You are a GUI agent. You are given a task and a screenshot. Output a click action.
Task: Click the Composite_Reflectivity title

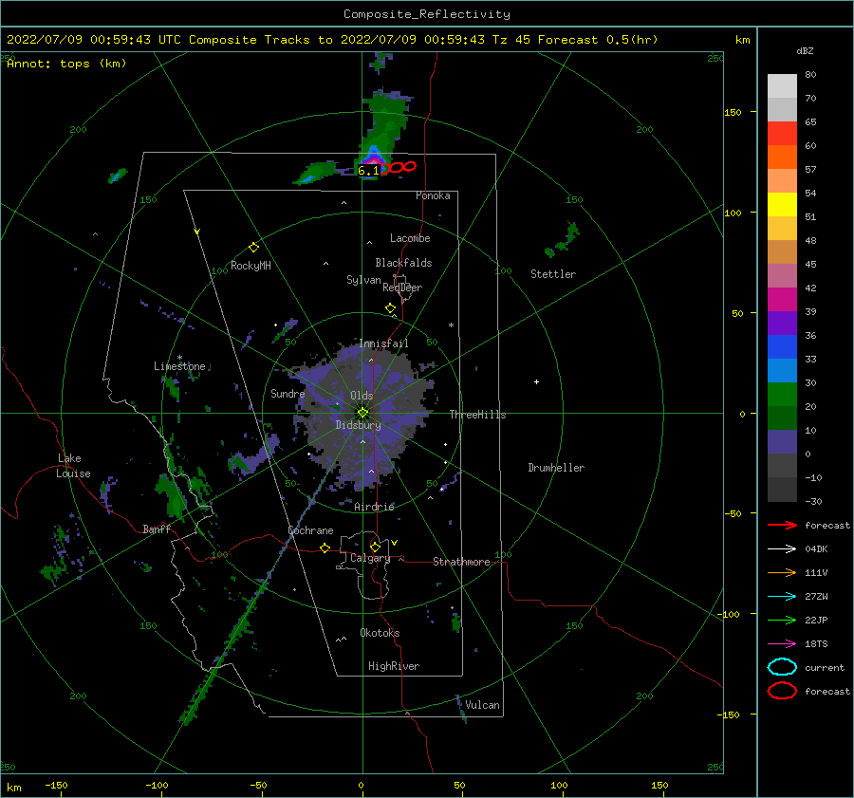click(427, 14)
